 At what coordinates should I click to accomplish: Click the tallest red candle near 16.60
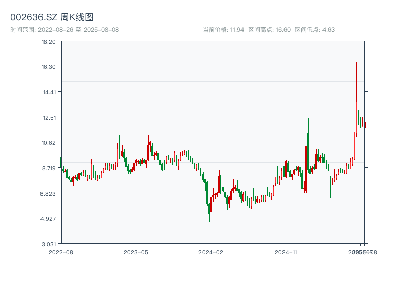357,96
